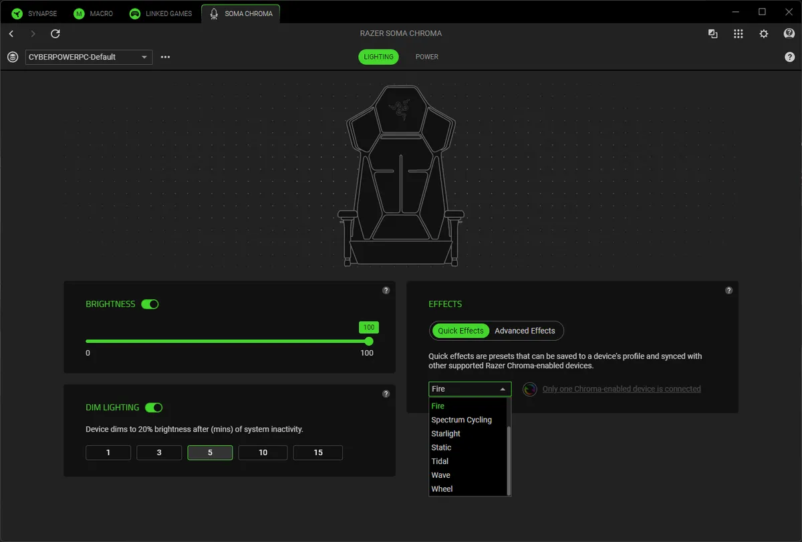Click the effects list scrollbar

(509, 460)
